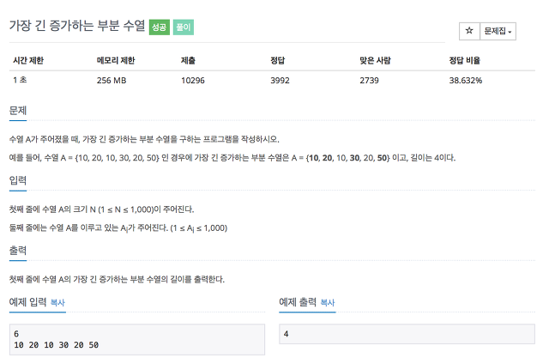Click the 제출 column header
The height and width of the screenshot is (364, 549).
[188, 60]
